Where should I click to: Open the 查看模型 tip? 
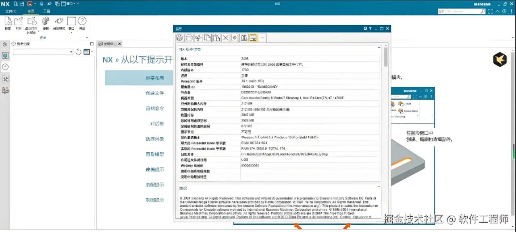tap(155, 154)
